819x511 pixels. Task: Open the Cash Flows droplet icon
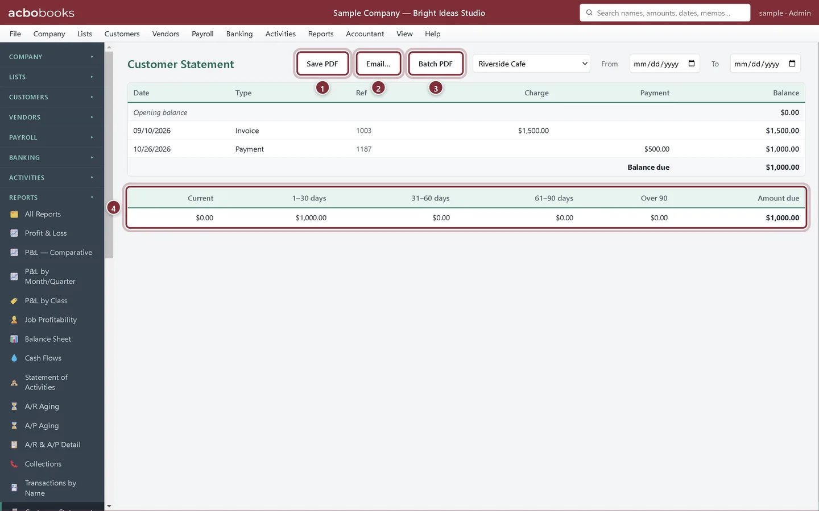pos(14,358)
